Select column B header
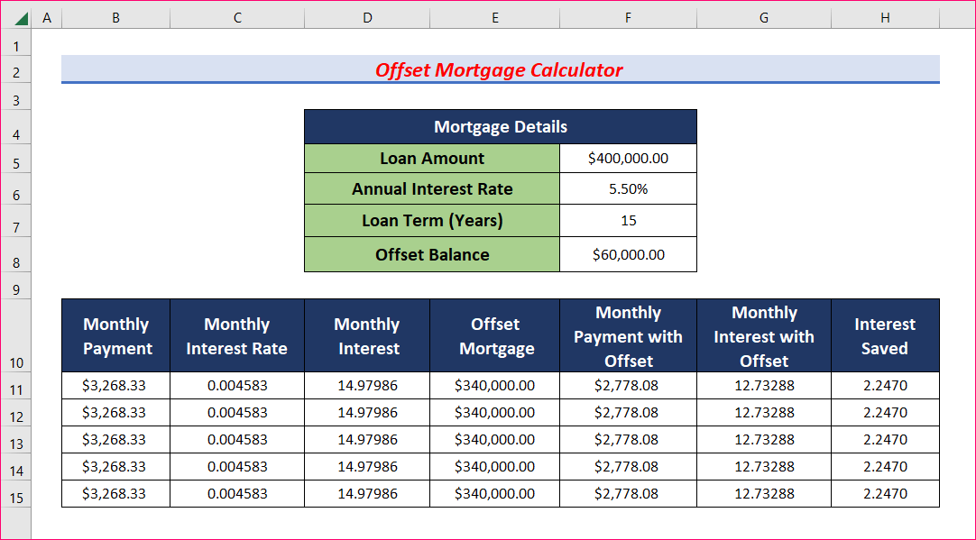 pyautogui.click(x=115, y=17)
